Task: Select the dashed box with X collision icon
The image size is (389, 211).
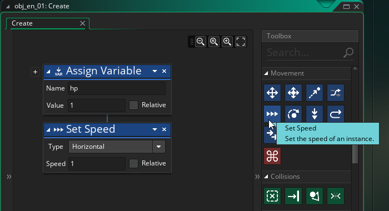Action: coord(272,196)
